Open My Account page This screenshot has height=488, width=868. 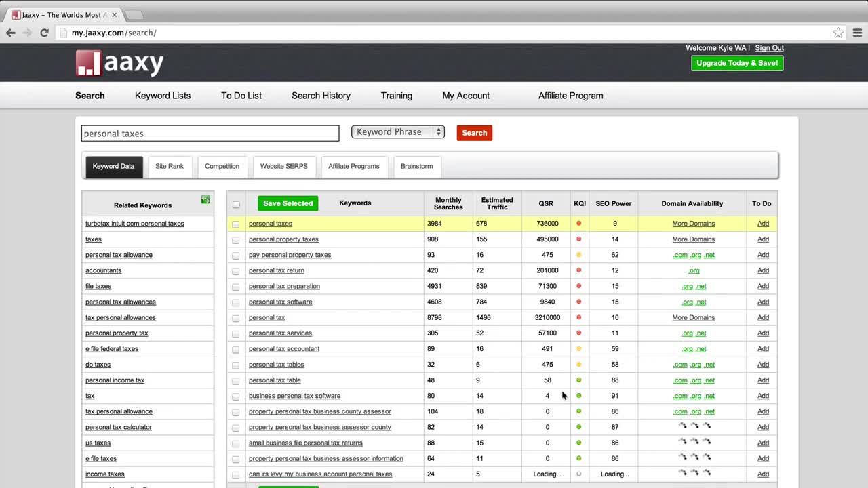466,96
